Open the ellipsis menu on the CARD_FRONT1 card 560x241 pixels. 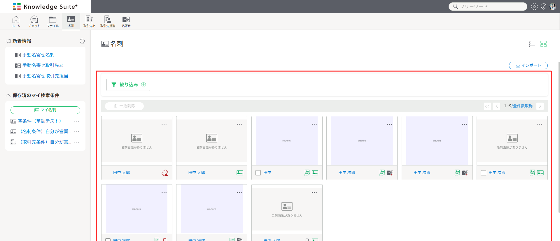(x=464, y=124)
